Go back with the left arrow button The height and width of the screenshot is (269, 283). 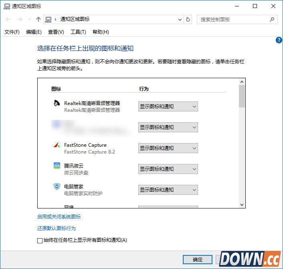(x=8, y=19)
